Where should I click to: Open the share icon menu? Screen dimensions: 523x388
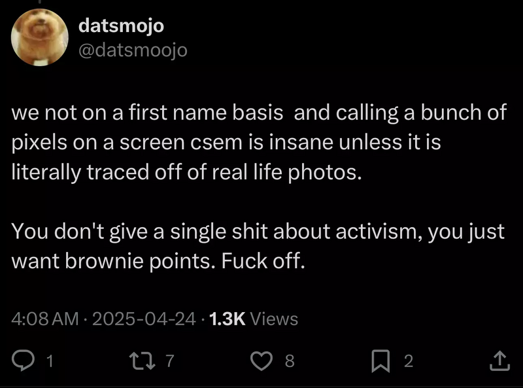(x=499, y=360)
